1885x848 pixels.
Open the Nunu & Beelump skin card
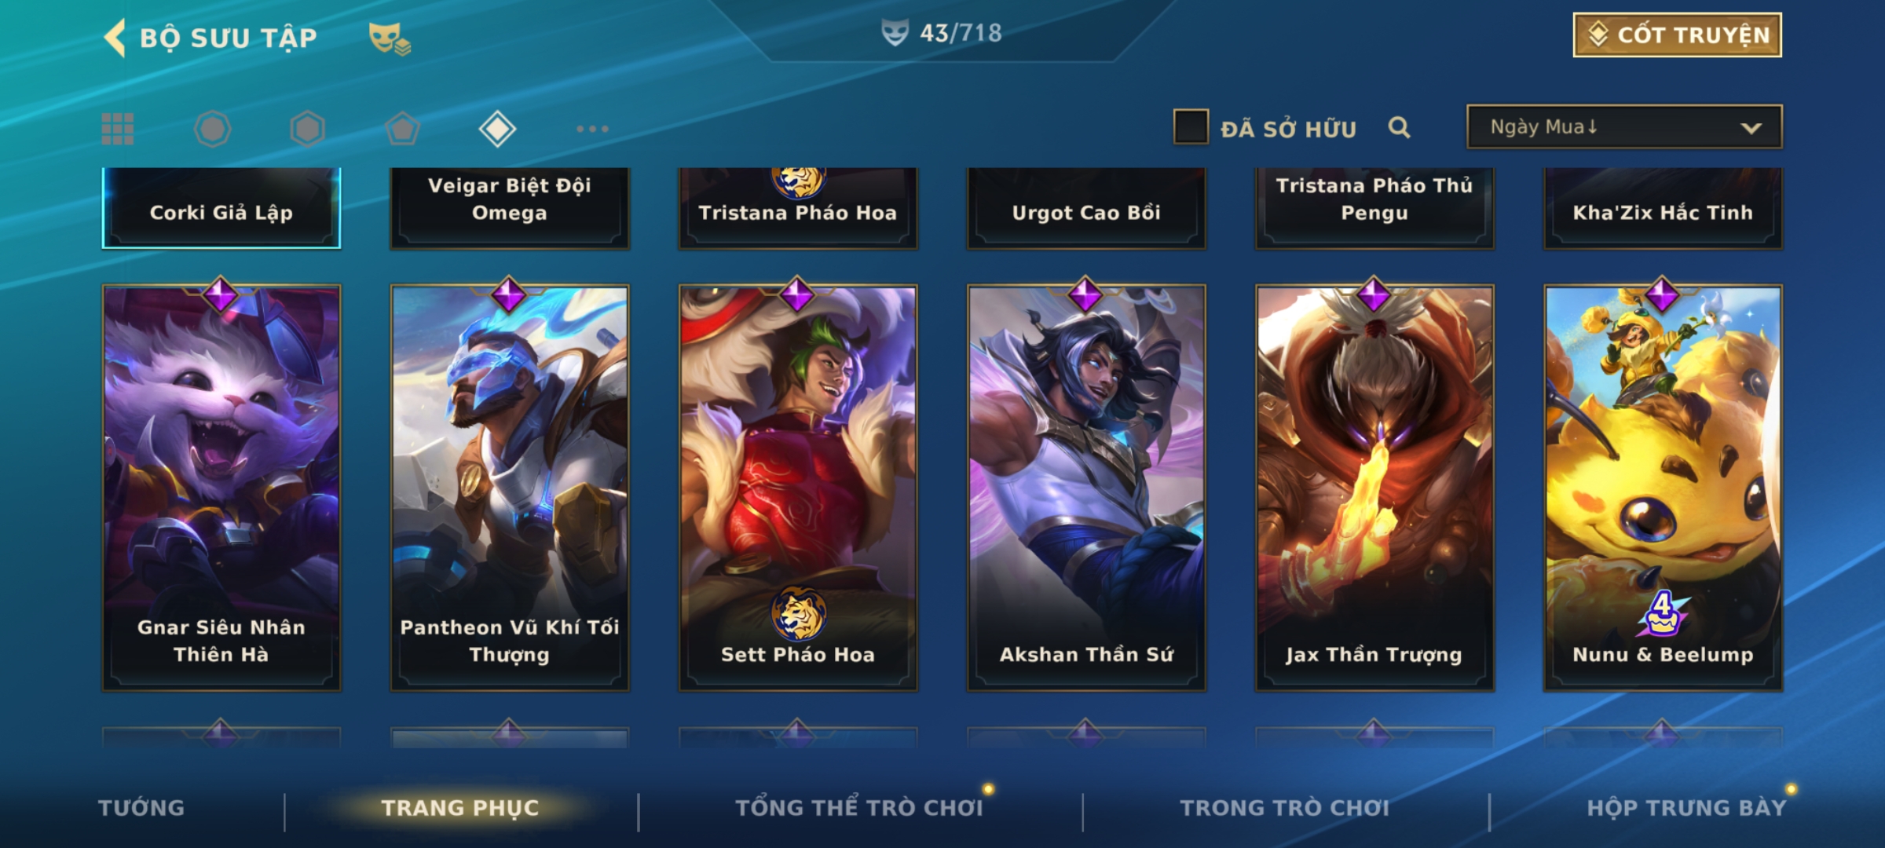pyautogui.click(x=1663, y=488)
